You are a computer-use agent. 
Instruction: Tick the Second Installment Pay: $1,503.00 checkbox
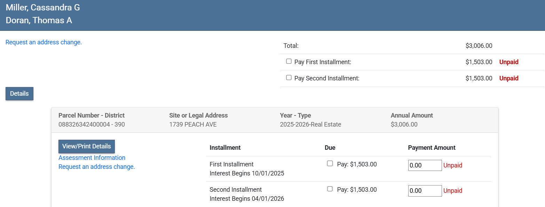[x=330, y=189]
